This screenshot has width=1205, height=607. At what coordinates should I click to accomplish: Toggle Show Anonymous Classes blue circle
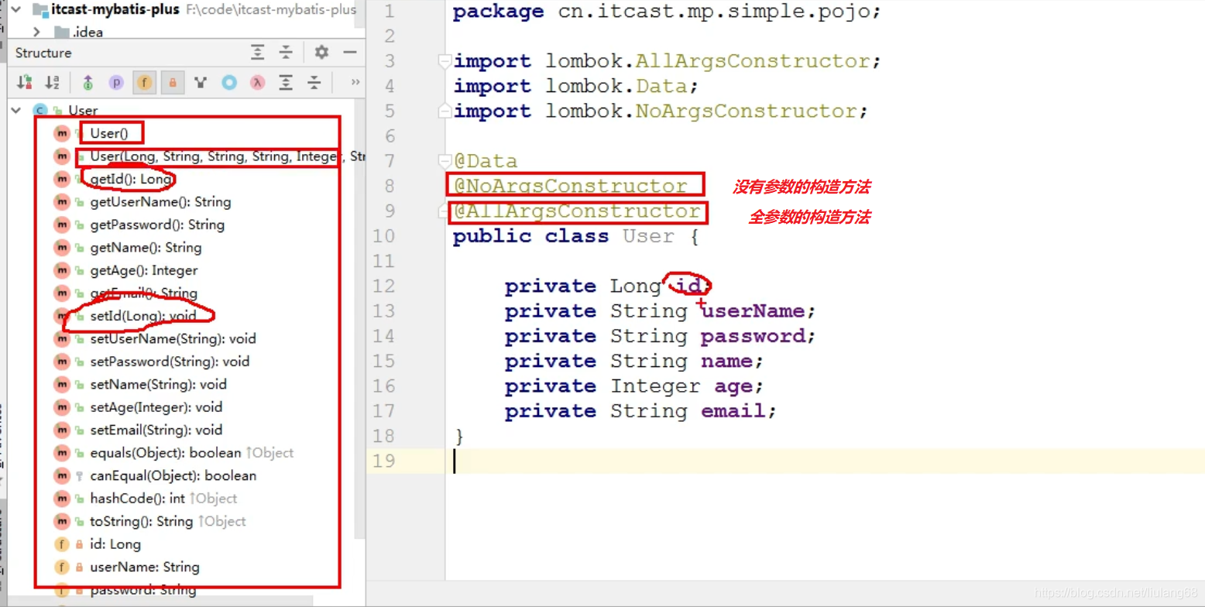point(229,82)
